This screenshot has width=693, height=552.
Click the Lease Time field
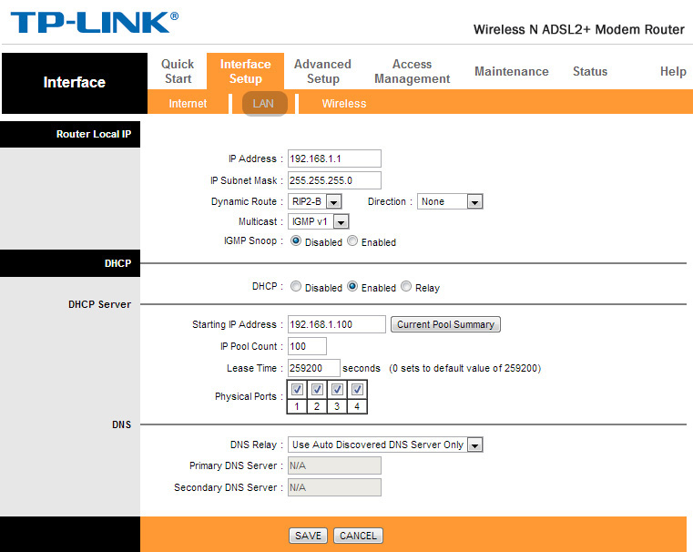pyautogui.click(x=314, y=368)
